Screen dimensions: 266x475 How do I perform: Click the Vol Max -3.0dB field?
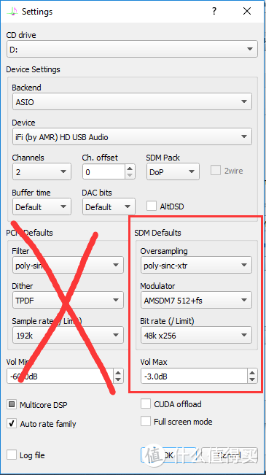click(x=194, y=376)
